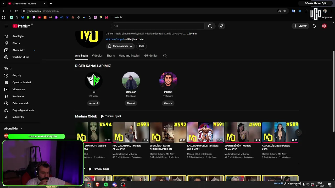
Task: Subscribe to Polcast with Abone ol
Action: [x=168, y=103]
